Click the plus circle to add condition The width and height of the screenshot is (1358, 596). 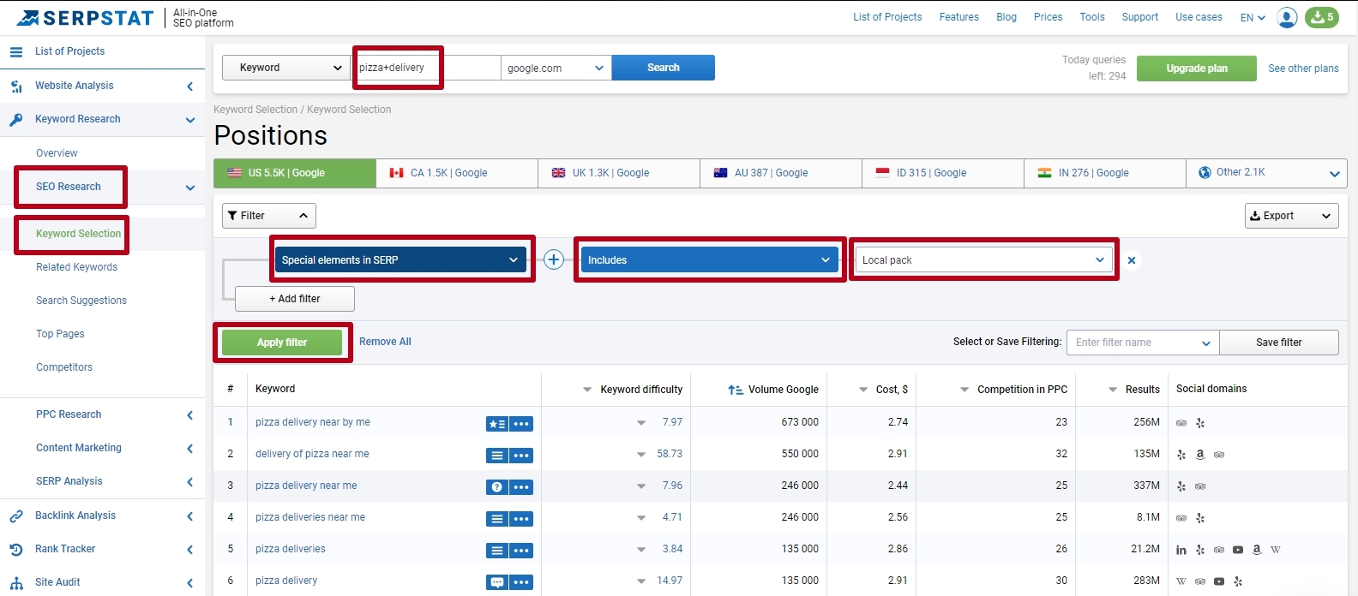point(554,259)
